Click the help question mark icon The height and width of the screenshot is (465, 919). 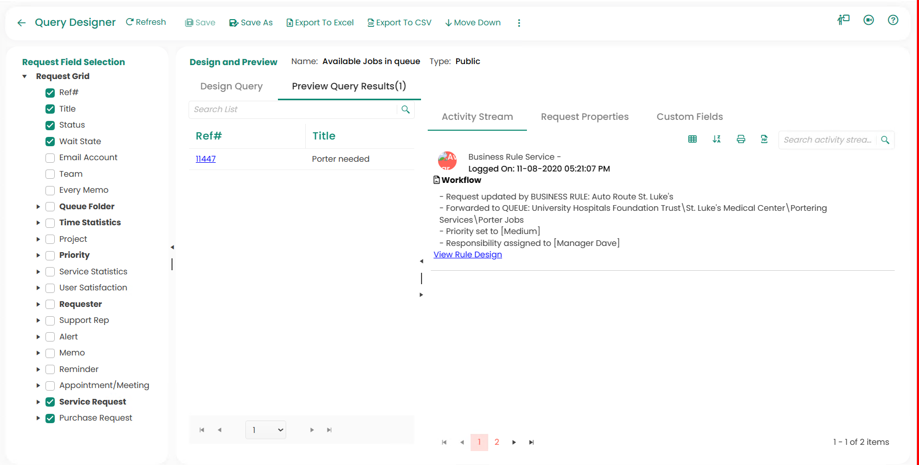coord(893,20)
